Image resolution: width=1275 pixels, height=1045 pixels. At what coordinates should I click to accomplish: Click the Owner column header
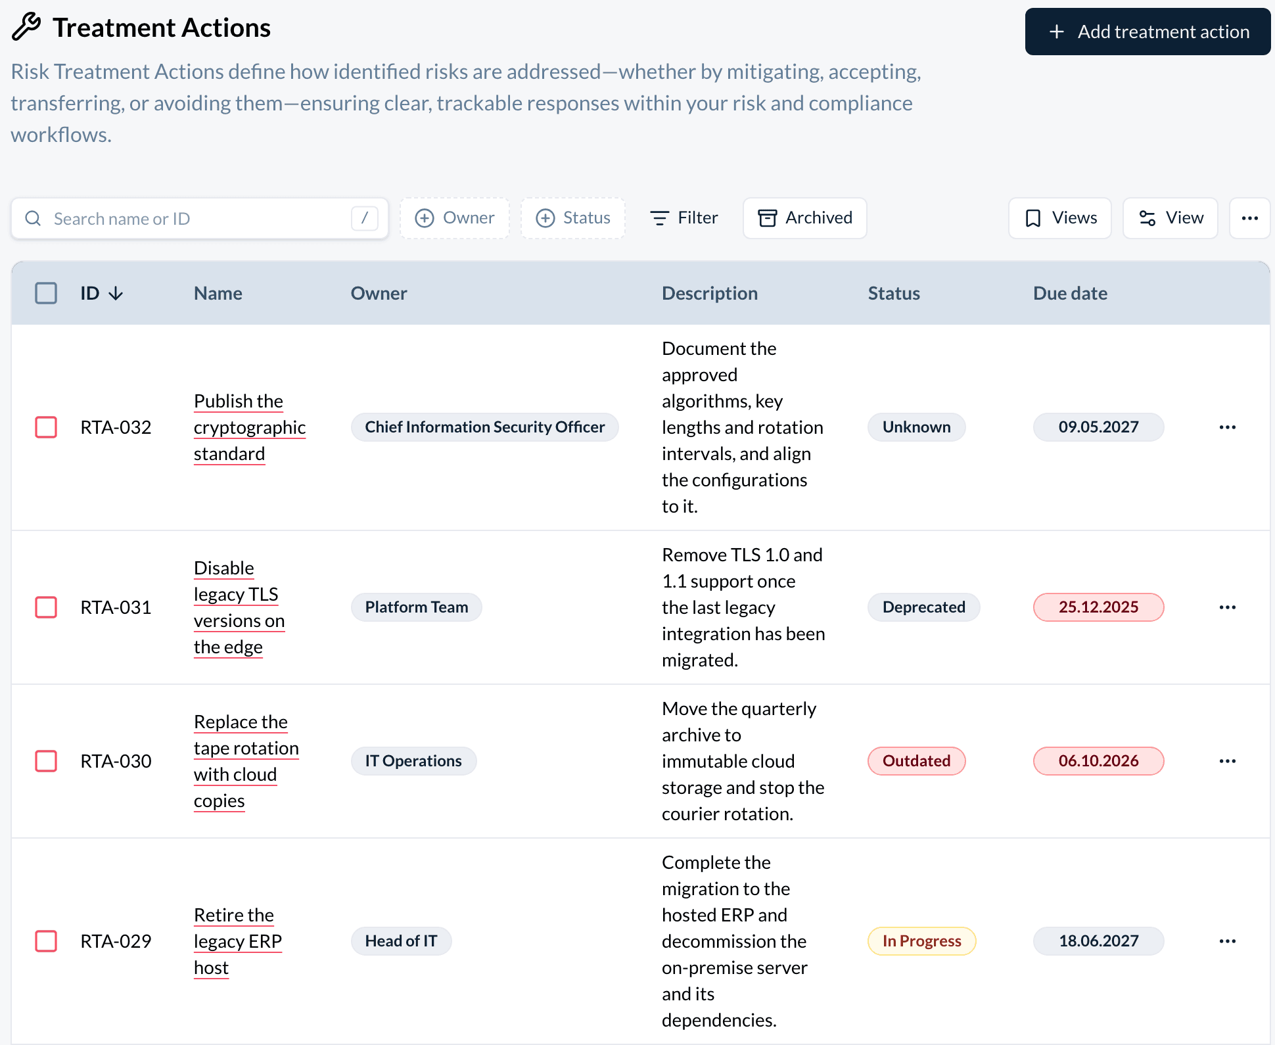[x=379, y=293]
